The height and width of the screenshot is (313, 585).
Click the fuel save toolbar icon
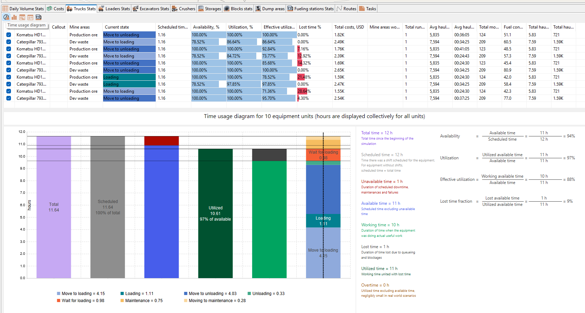[x=38, y=17]
